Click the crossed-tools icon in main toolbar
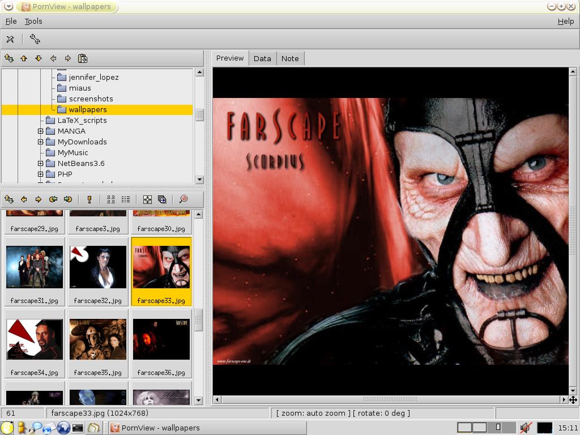Viewport: 580px width, 435px height. tap(10, 39)
